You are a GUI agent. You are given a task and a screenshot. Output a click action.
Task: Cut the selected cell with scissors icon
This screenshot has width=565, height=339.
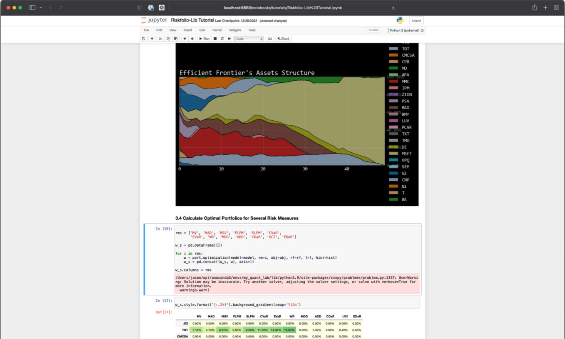click(161, 39)
